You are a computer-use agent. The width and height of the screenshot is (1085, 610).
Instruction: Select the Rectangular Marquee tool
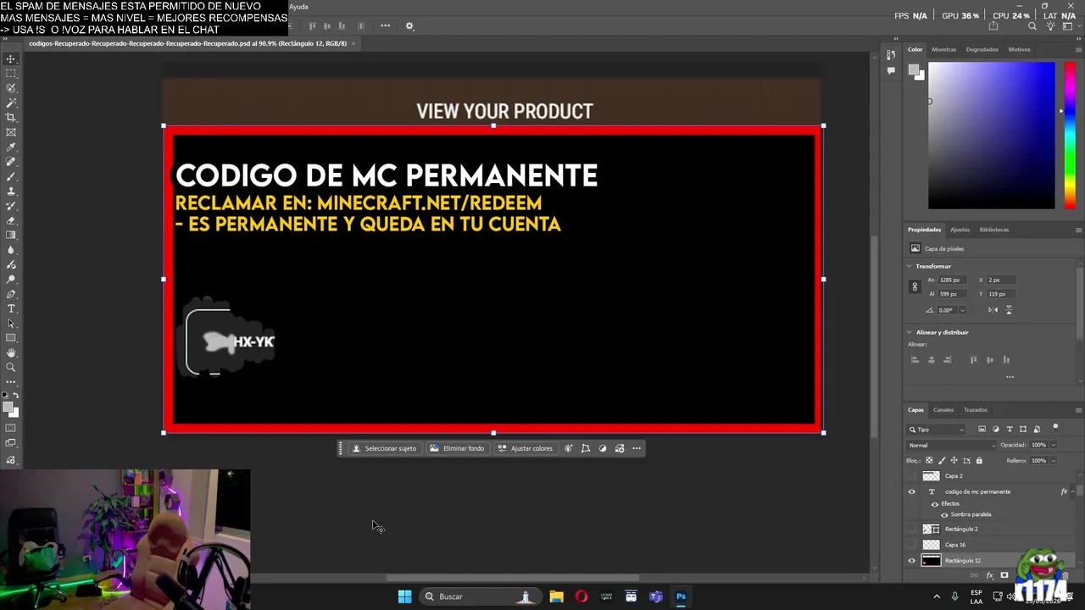11,74
